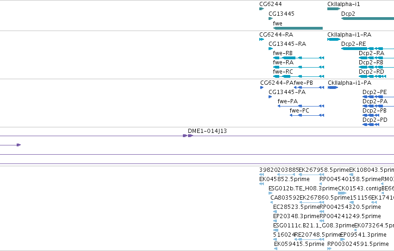
Task: Click the RP003024591.5prime EST label
Action: click(x=358, y=244)
